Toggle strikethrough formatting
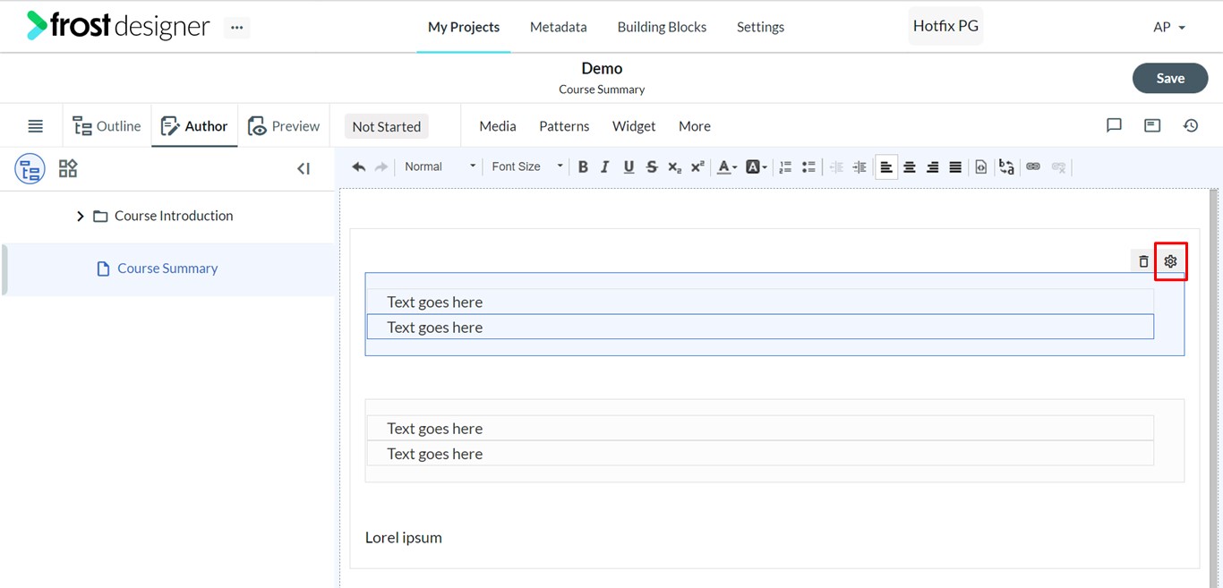The image size is (1223, 588). tap(652, 166)
